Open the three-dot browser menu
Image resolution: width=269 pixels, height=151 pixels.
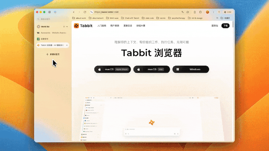(x=213, y=12)
